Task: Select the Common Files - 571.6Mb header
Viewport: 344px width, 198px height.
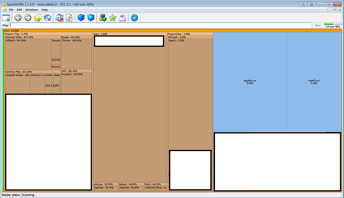Action: pos(32,72)
